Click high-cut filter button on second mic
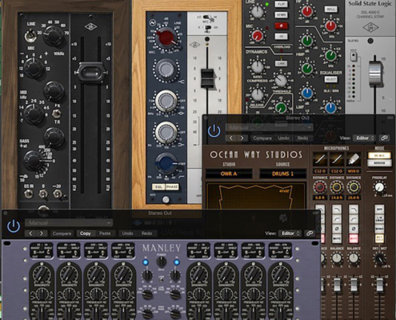 337,210
